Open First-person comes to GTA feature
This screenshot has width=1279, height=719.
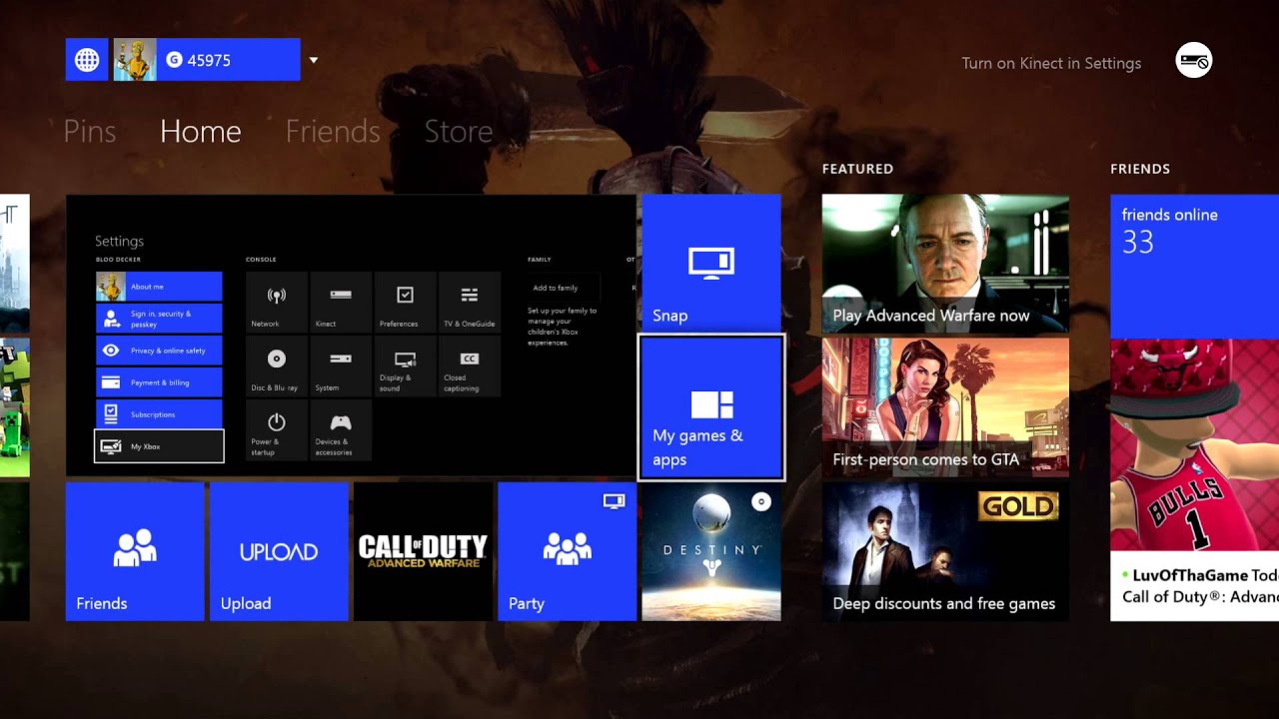[x=945, y=407]
